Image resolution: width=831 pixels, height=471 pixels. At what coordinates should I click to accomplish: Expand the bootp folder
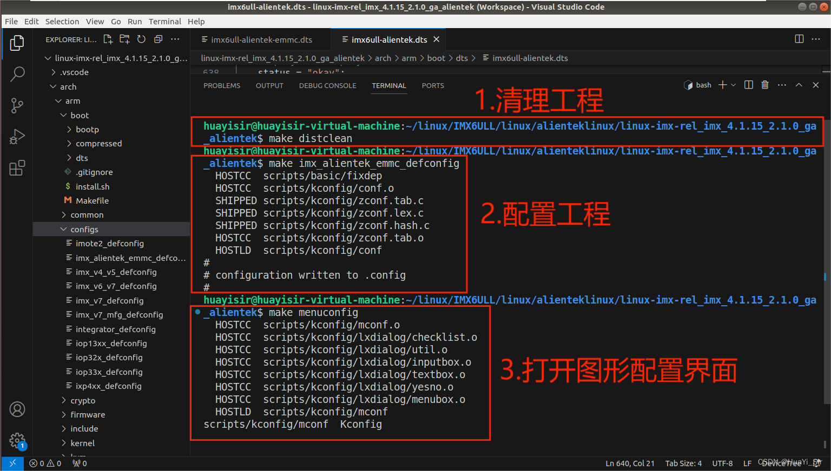point(111,129)
